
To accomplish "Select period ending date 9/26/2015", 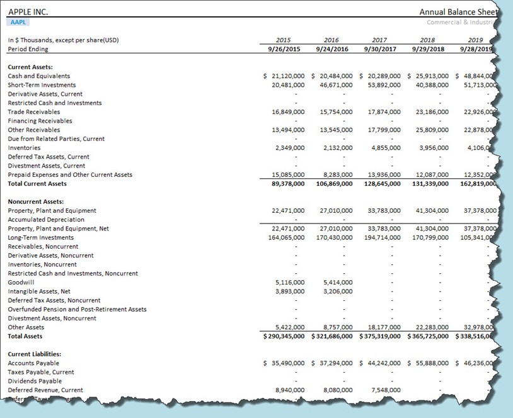I will [x=284, y=49].
